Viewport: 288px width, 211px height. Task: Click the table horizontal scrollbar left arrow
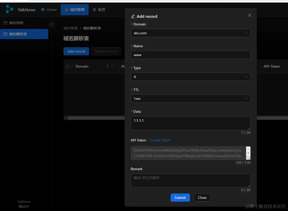click(66, 118)
